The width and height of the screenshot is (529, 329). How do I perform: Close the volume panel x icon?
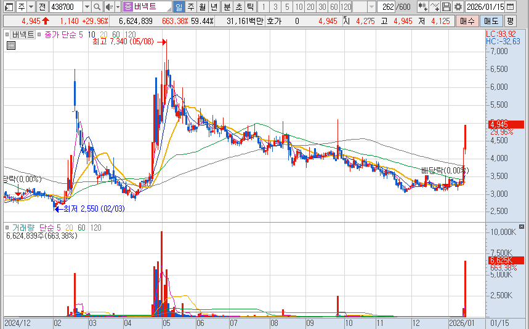[522, 227]
